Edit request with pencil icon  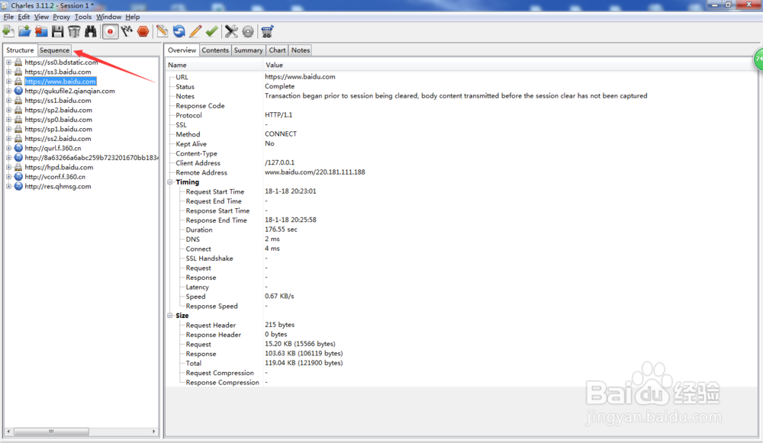195,31
